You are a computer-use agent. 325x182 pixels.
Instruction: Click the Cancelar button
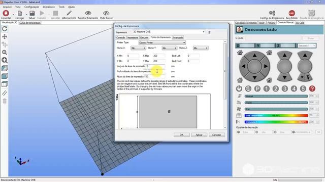pos(217,135)
